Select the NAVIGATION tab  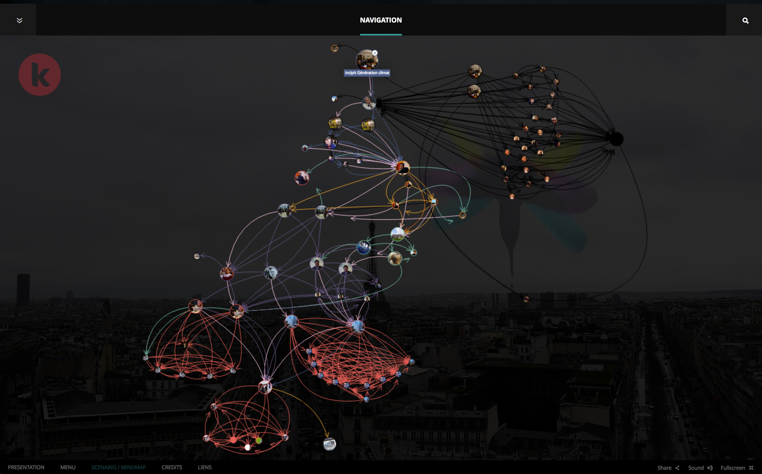point(380,20)
